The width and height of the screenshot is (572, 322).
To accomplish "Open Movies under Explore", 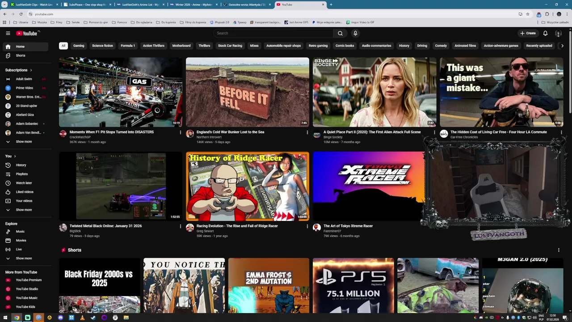I will pyautogui.click(x=26, y=241).
